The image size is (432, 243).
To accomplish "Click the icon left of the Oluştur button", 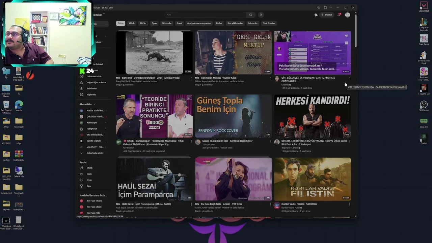I will click(316, 15).
